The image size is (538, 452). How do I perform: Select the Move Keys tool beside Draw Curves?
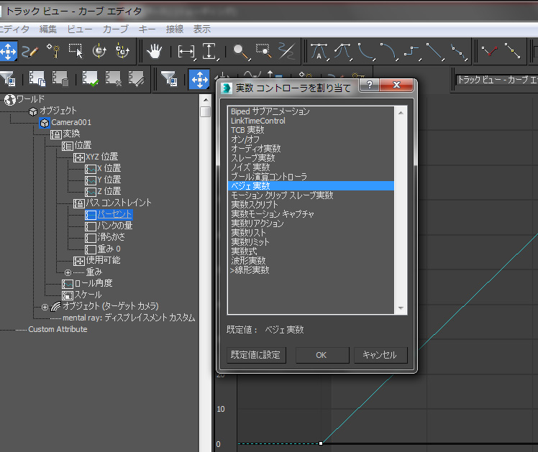[8, 52]
